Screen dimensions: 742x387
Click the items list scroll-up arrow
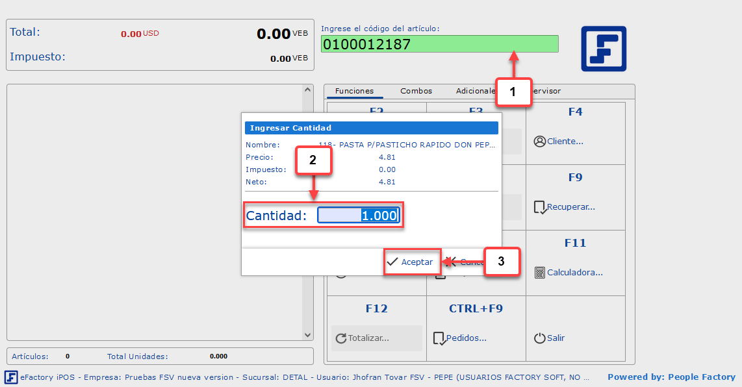coord(307,90)
